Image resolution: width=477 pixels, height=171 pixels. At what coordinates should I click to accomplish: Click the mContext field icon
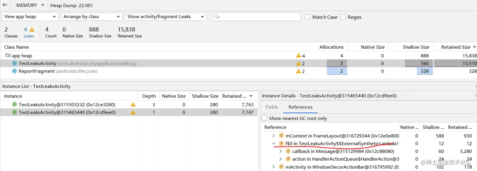[281, 136]
